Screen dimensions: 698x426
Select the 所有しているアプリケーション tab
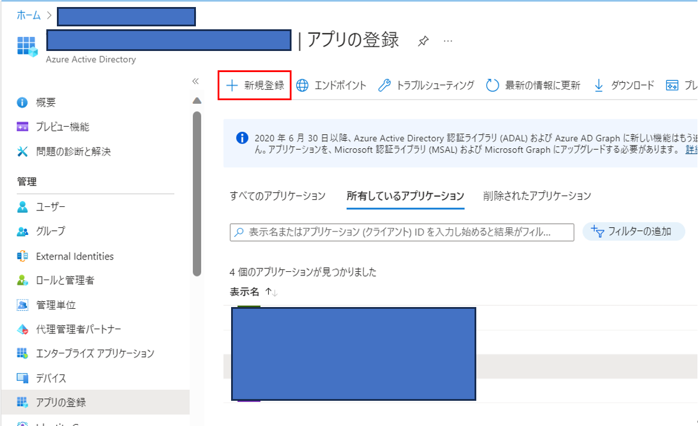[x=405, y=196]
